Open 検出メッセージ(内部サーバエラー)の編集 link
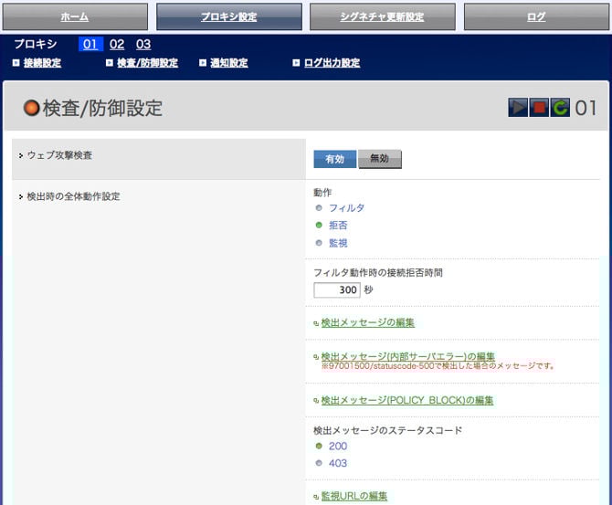This screenshot has width=612, height=505. (407, 356)
